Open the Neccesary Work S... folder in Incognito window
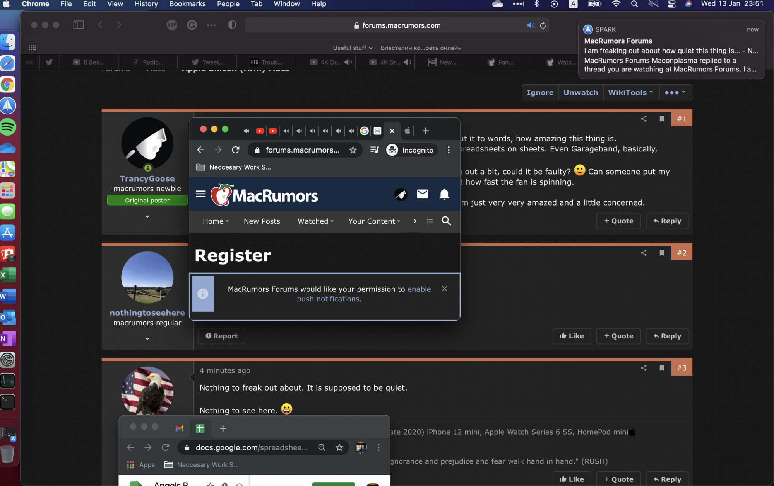This screenshot has width=774, height=486. (234, 167)
